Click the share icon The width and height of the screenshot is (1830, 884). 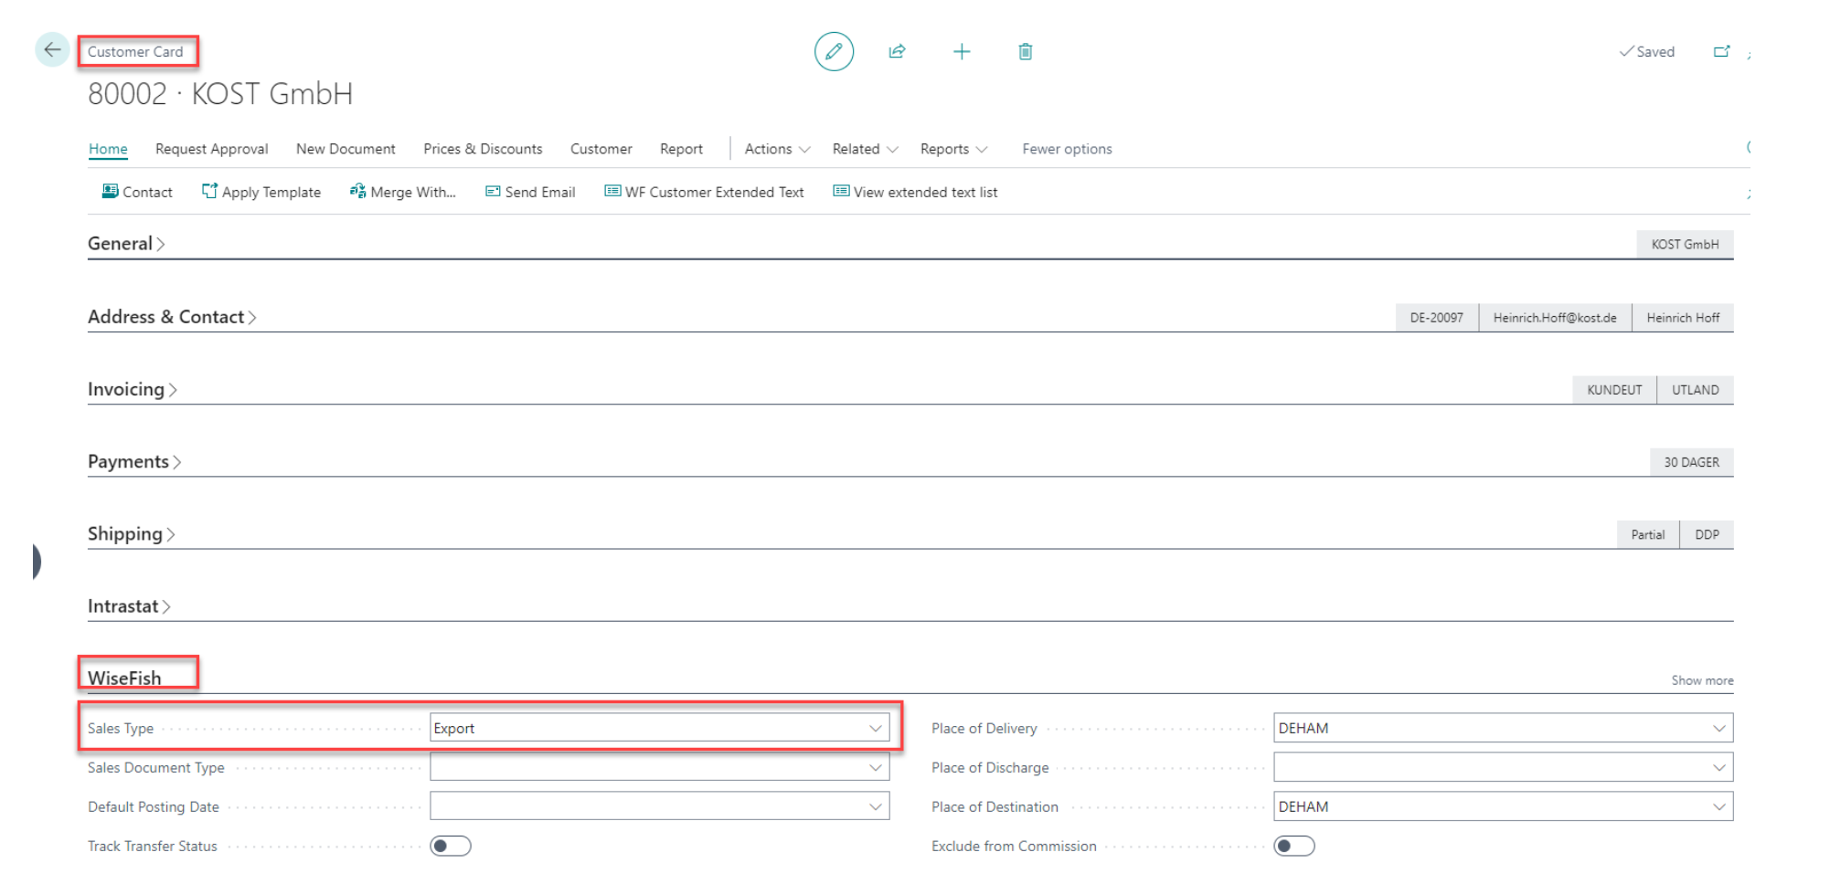pos(897,52)
